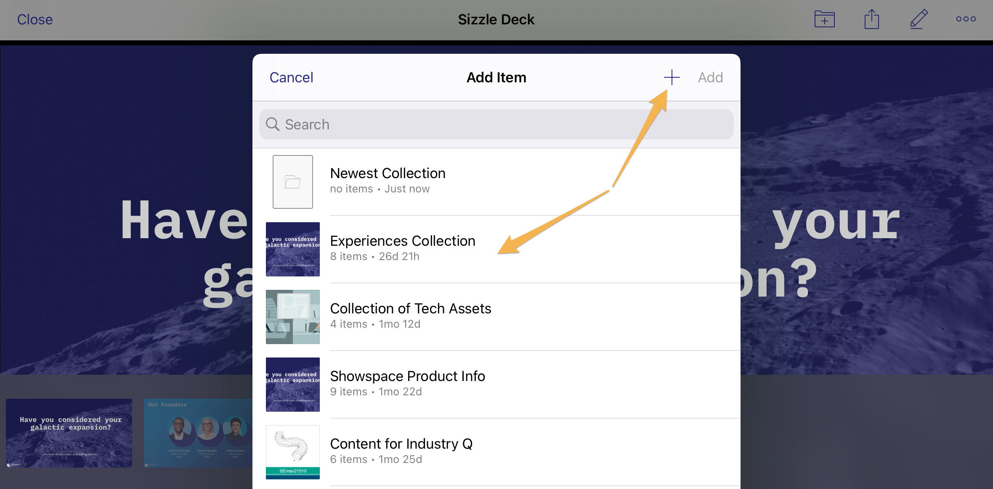This screenshot has height=489, width=993.
Task: Type in the Search field
Action: pyautogui.click(x=496, y=124)
